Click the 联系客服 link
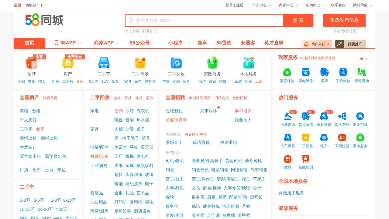The image size is (389, 219). click(x=338, y=5)
